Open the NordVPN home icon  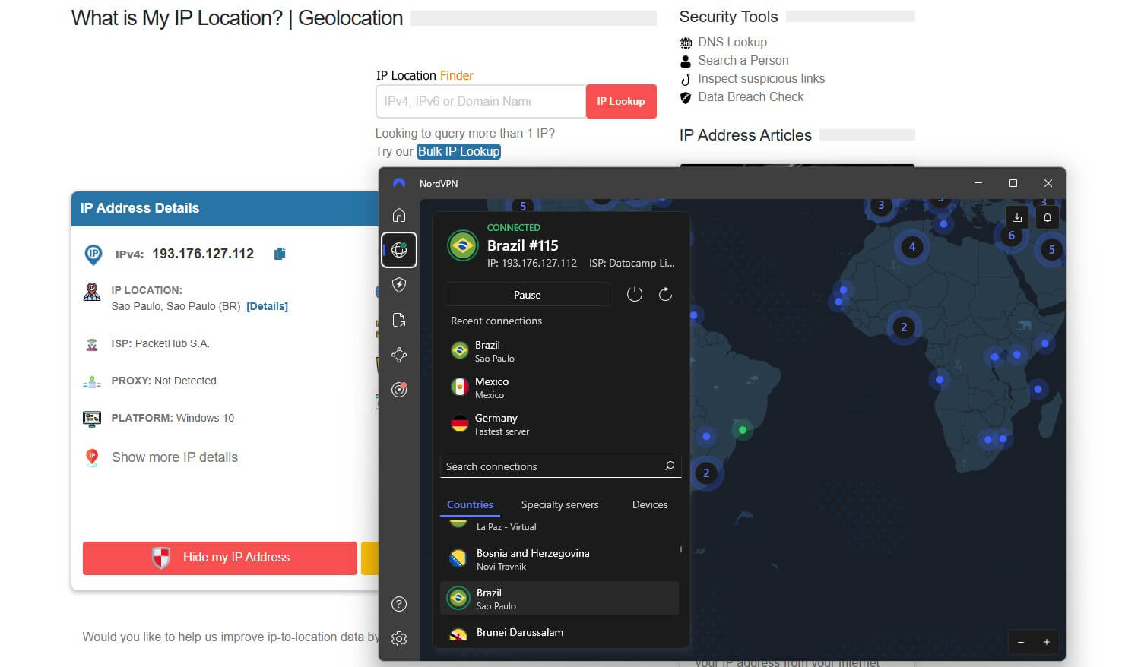click(x=399, y=216)
